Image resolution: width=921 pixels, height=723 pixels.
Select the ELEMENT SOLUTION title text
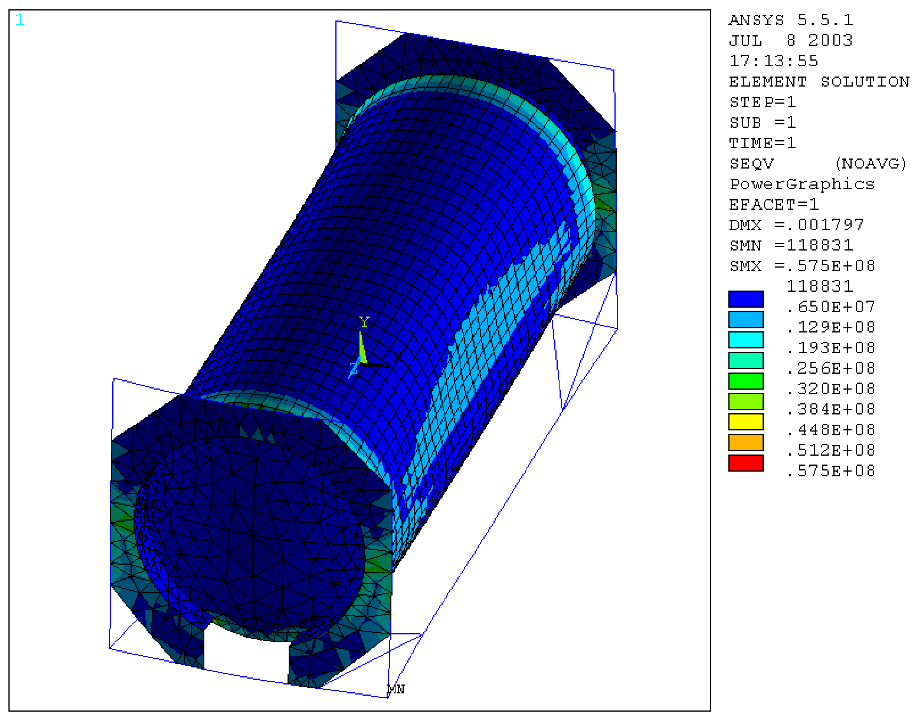pyautogui.click(x=819, y=82)
